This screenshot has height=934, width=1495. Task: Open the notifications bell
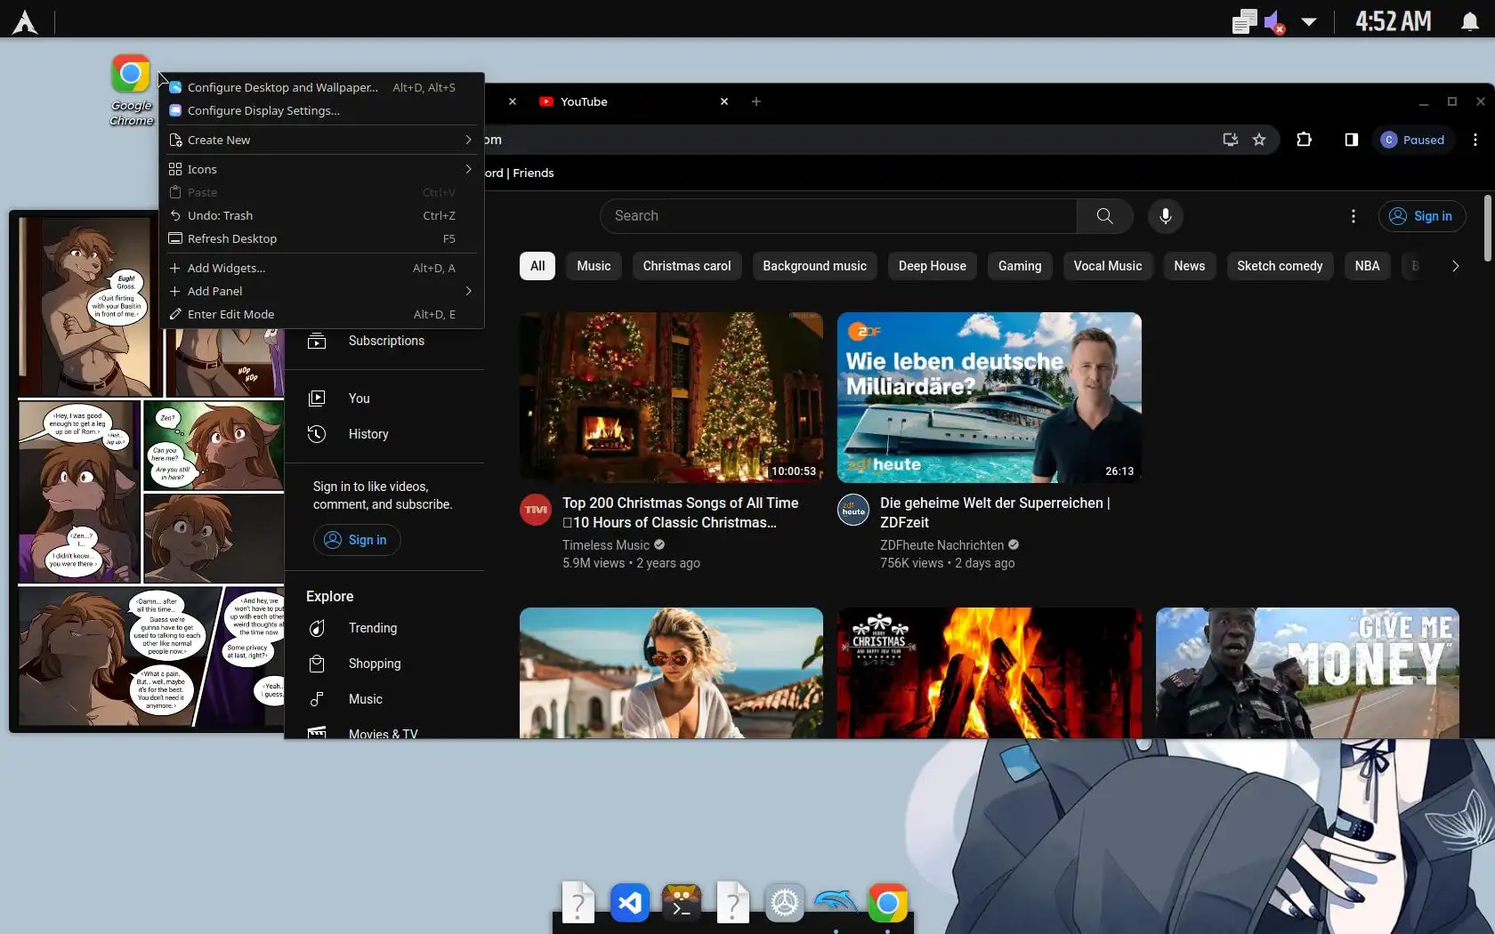pyautogui.click(x=1470, y=21)
